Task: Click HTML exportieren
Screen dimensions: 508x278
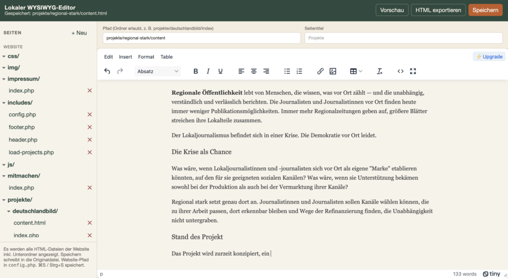Action: pos(438,10)
